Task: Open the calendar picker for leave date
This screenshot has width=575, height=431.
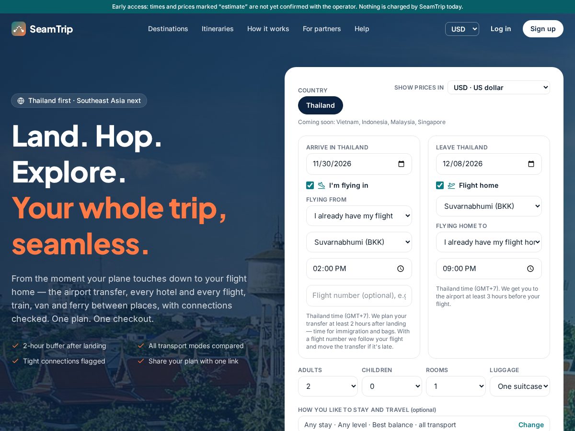Action: tap(531, 164)
